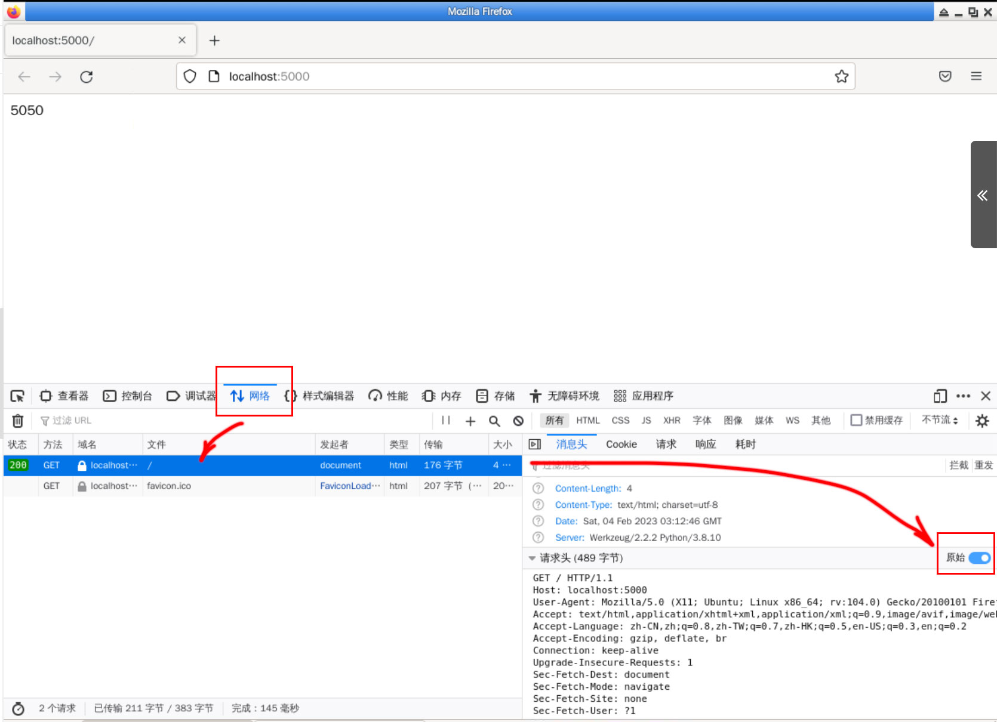Filter requests by WS
This screenshot has height=722, width=997.
click(793, 421)
